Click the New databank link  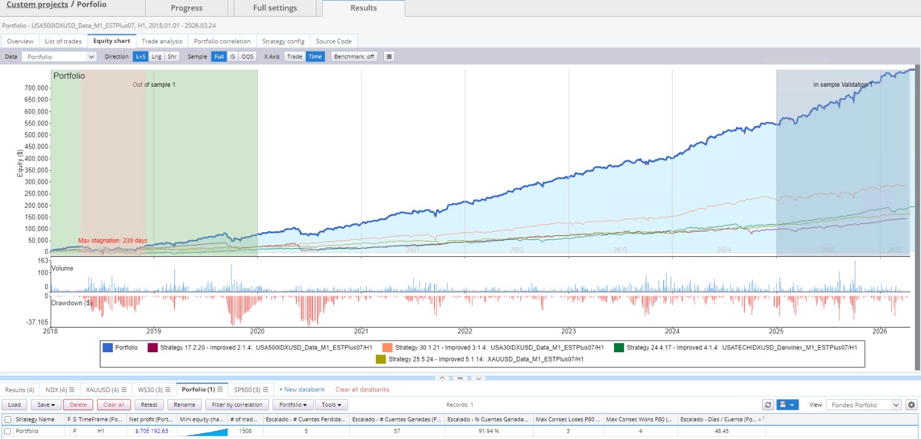(x=302, y=390)
